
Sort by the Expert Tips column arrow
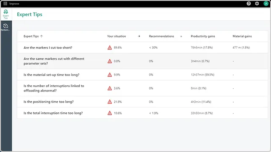click(x=41, y=36)
